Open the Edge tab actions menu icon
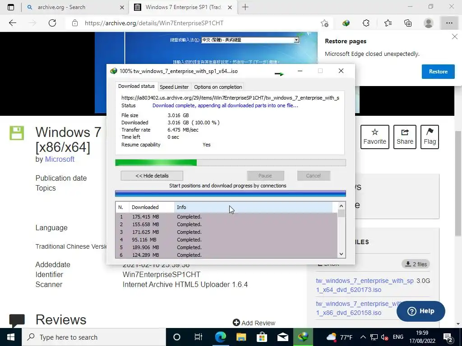 pyautogui.click(x=11, y=7)
